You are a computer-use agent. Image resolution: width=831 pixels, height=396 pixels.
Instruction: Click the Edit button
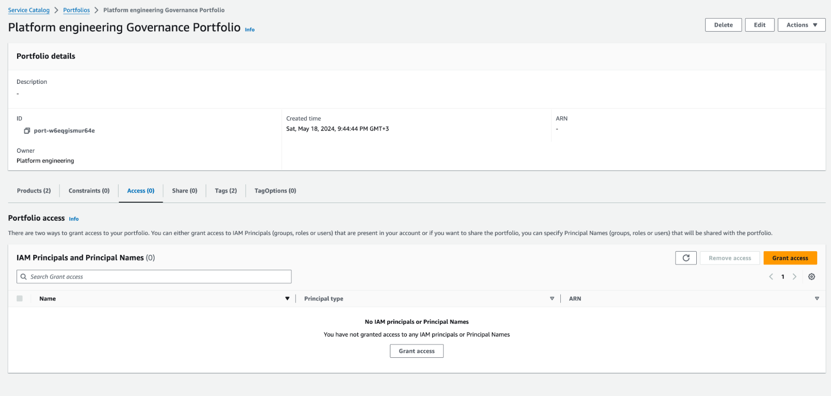759,25
